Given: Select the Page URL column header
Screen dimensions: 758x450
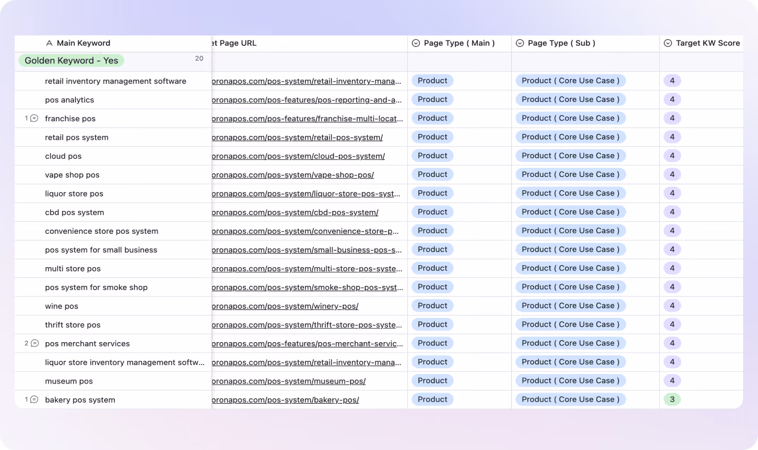Looking at the screenshot, I should (310, 44).
